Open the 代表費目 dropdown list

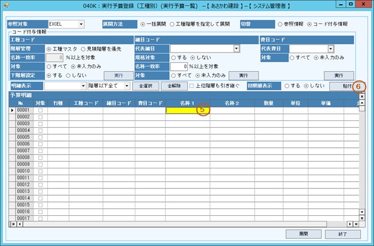tap(331, 49)
